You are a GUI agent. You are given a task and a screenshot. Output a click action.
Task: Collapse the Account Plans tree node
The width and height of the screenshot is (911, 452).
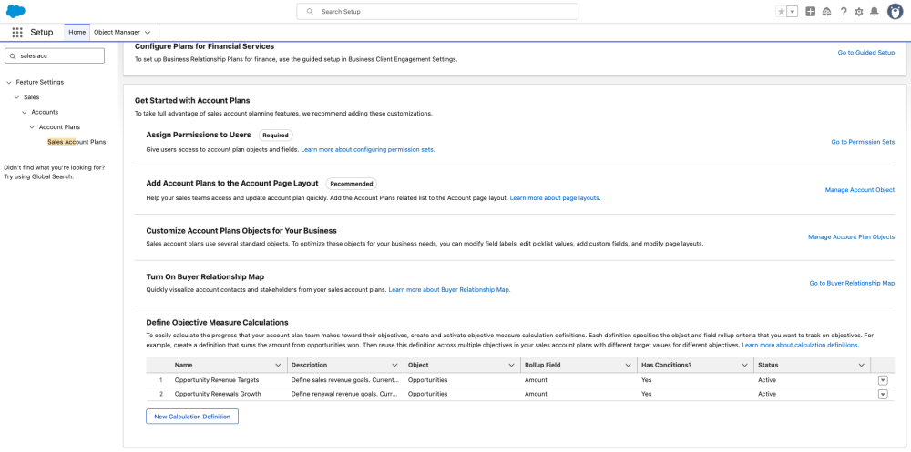point(32,127)
